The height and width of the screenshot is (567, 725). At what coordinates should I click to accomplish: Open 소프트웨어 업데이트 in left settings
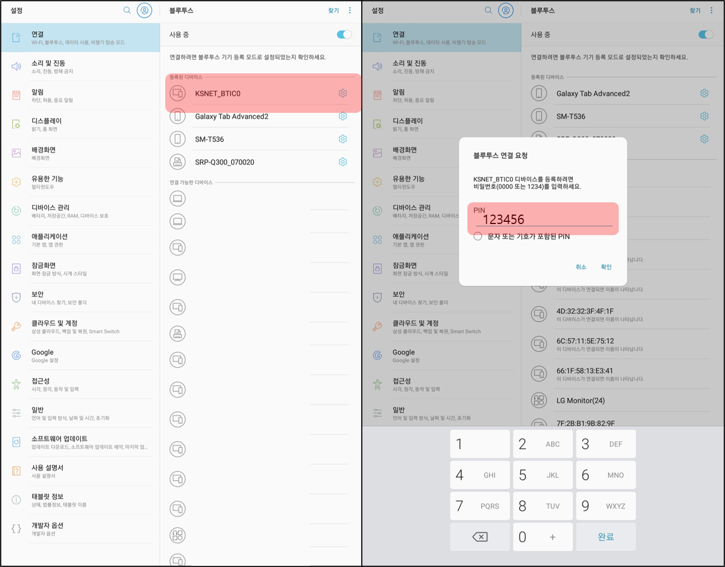pos(80,442)
